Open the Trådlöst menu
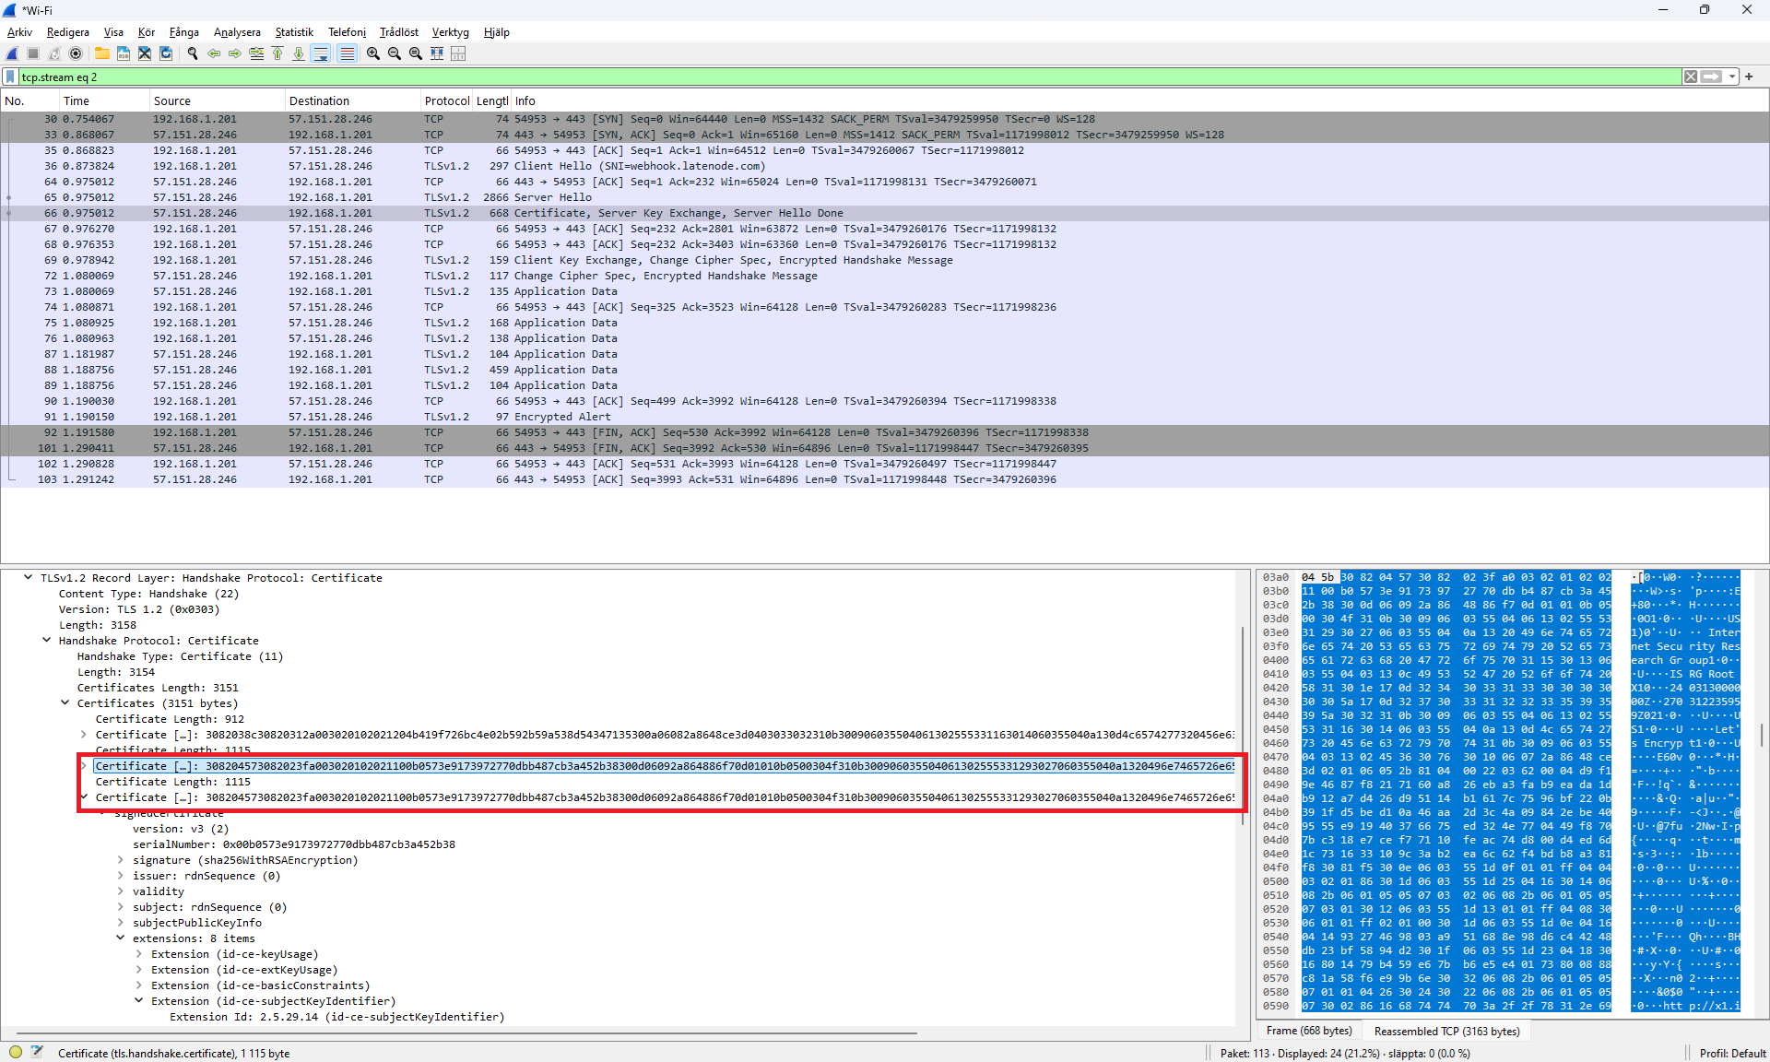The width and height of the screenshot is (1770, 1062). [399, 32]
